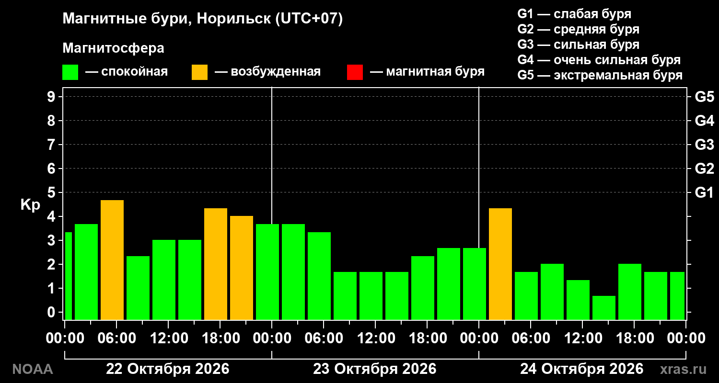
Task: Click the '18:00' time label under 24 Октября
Action: point(634,338)
